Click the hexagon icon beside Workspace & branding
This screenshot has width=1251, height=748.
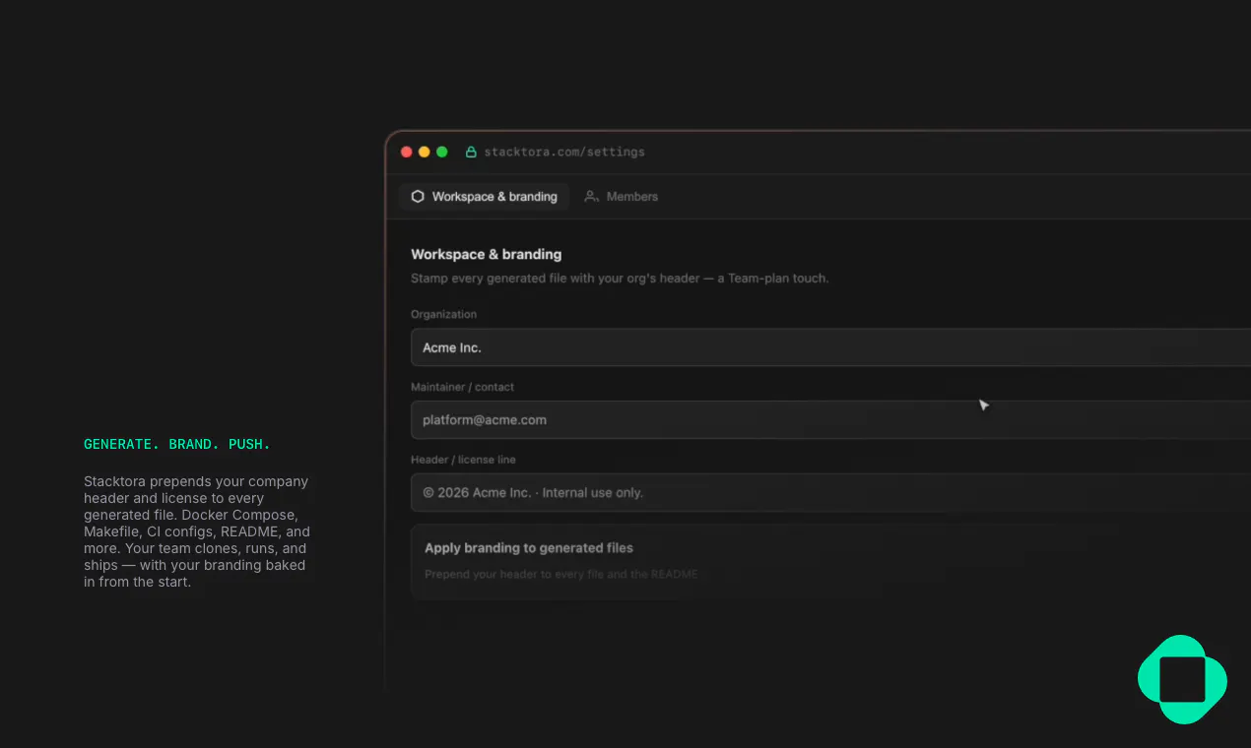tap(418, 197)
